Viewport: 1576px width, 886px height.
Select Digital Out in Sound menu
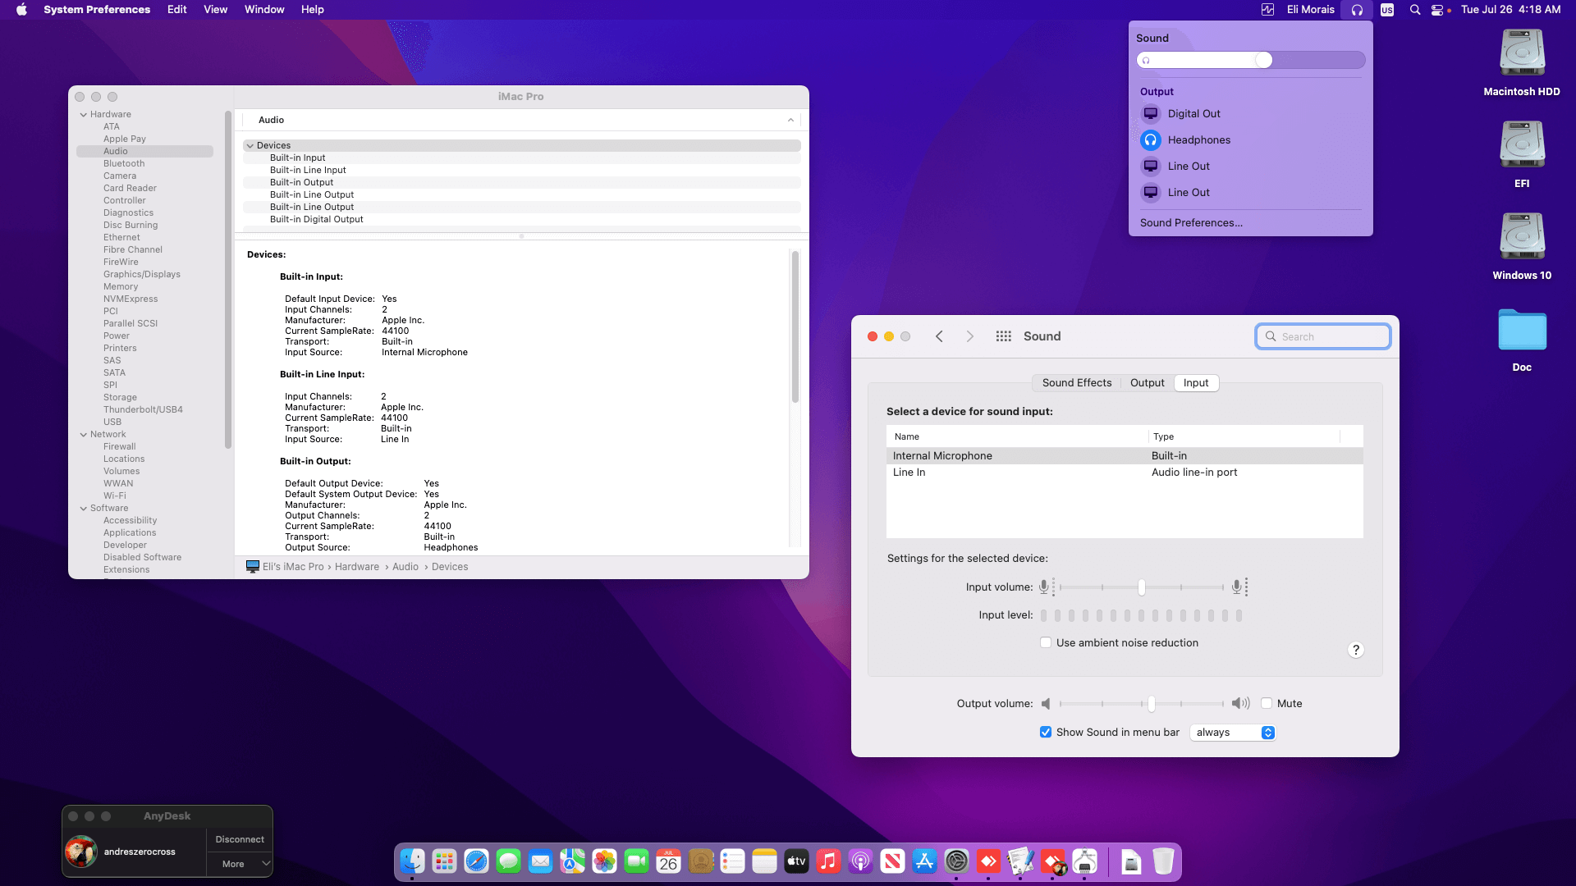click(x=1193, y=114)
